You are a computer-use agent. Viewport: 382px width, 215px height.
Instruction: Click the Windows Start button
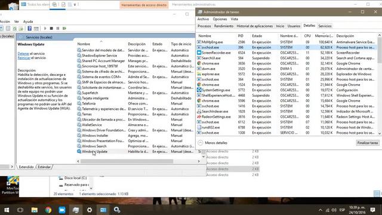(x=7, y=210)
